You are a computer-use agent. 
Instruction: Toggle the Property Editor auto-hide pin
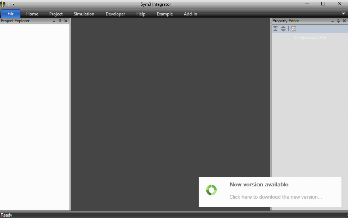(x=338, y=21)
